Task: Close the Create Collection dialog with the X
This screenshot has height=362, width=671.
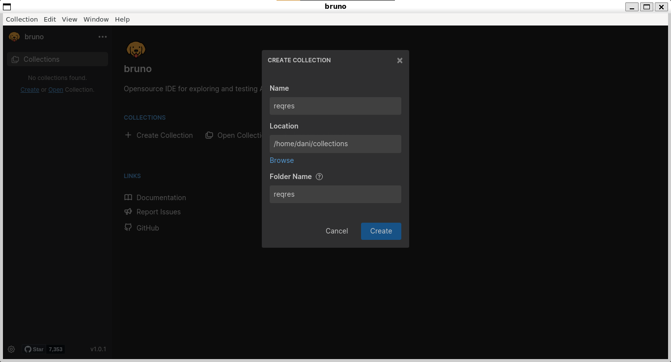Action: click(399, 60)
